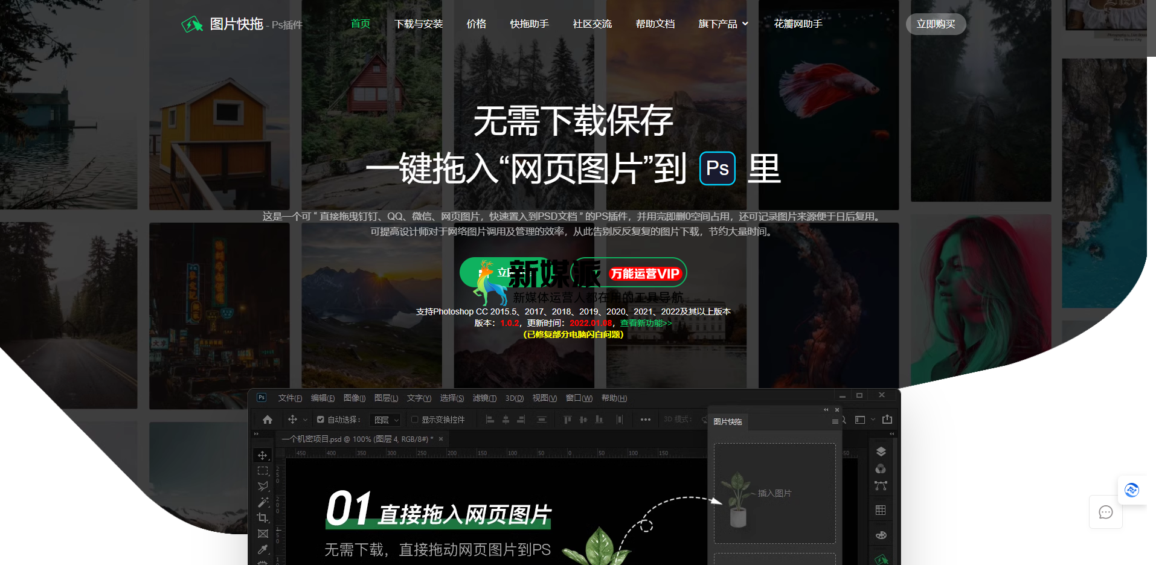Open the Move tool preset picker arrow
Screen dimensions: 1156x565
pos(305,420)
